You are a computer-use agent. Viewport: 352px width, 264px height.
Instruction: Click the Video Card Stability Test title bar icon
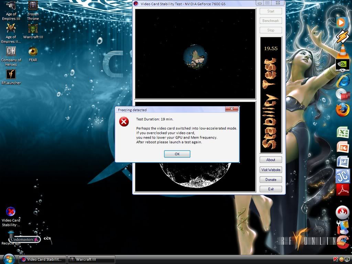136,3
